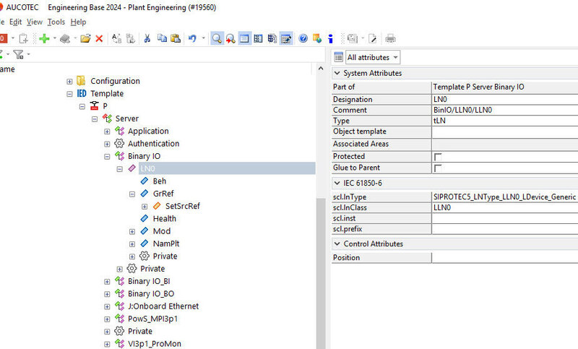Click the blue Help question mark icon

[303, 38]
